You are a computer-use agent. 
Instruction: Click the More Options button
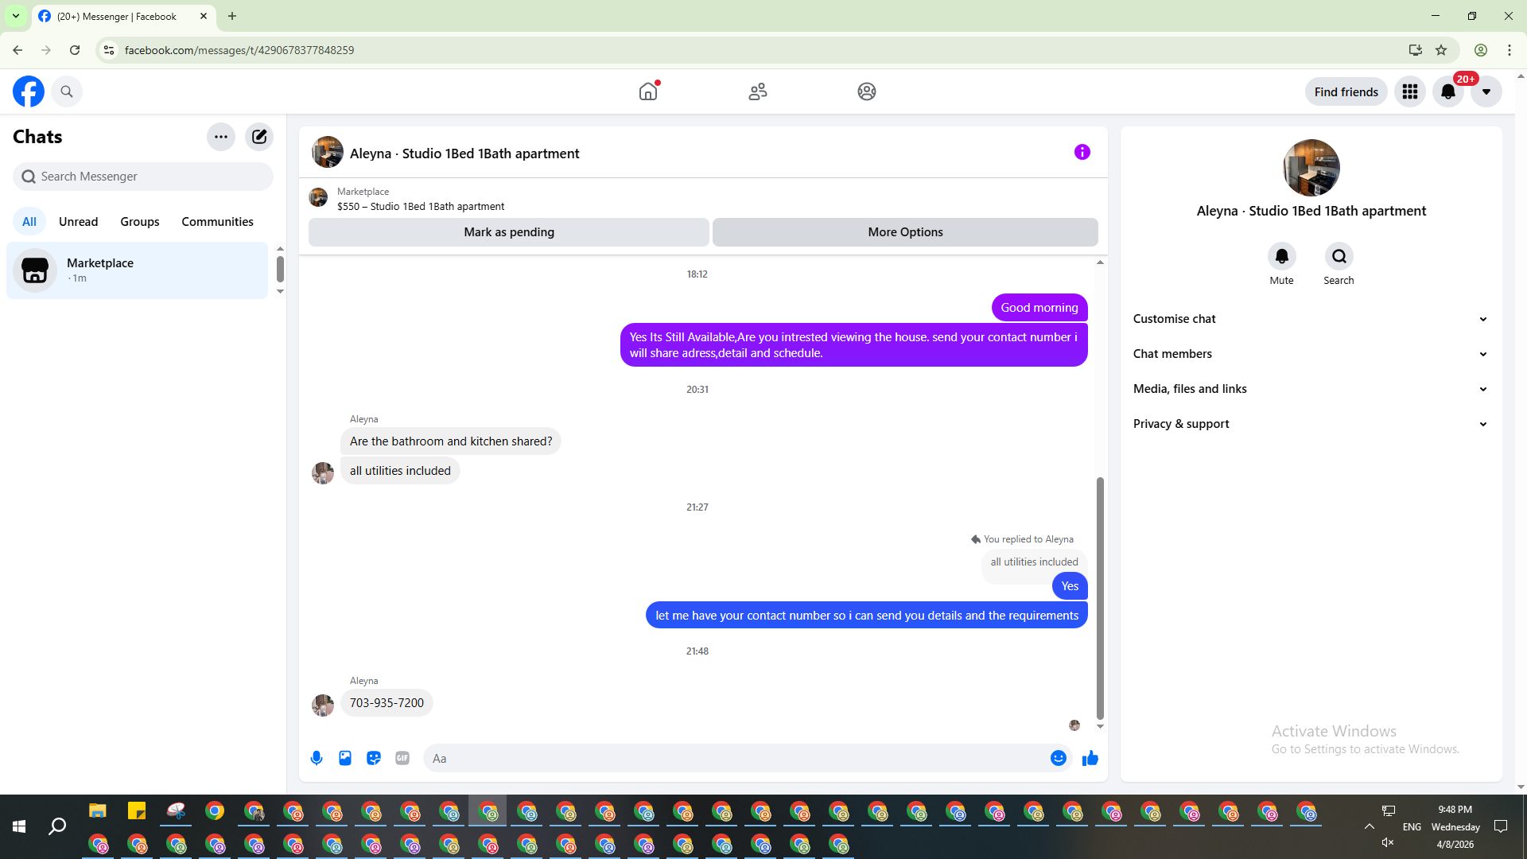[905, 232]
